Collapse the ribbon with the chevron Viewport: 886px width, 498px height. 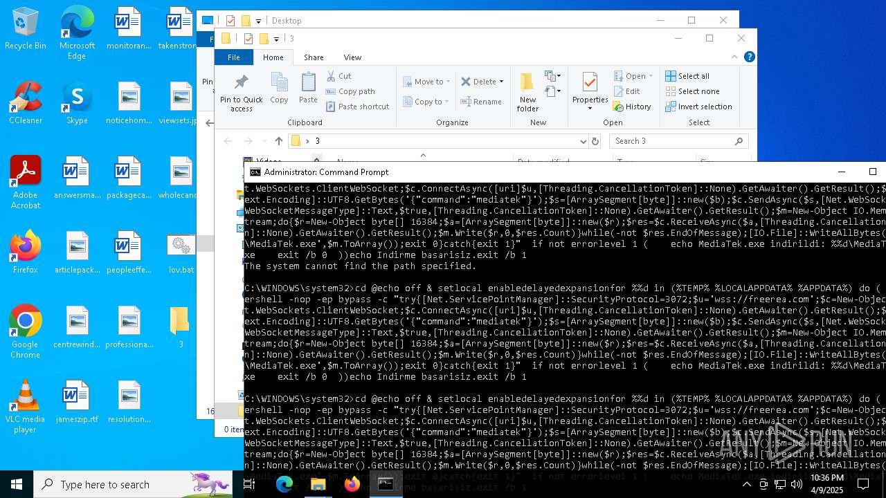point(734,57)
